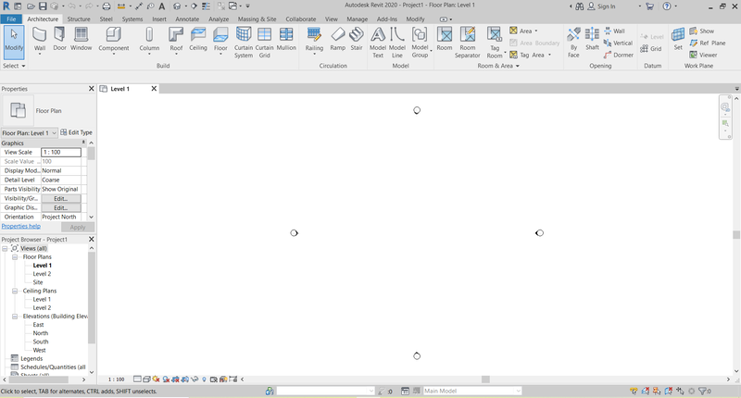Switch to the Structure ribbon tab
This screenshot has width=741, height=398.
(79, 19)
